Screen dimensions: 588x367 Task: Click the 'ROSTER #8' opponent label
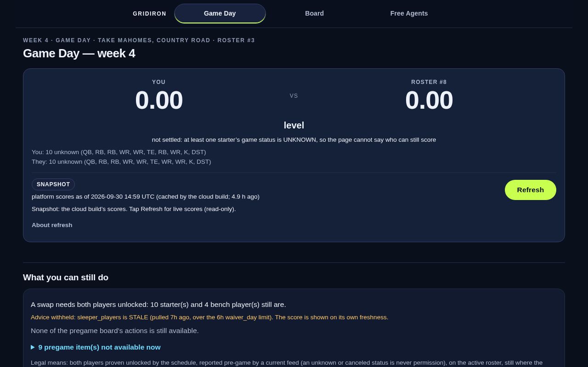tap(429, 82)
